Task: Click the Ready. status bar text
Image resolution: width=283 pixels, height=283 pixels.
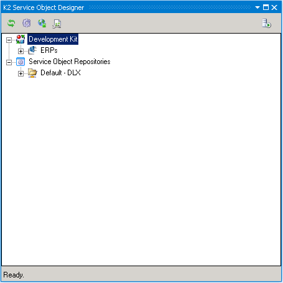Action: 14,275
